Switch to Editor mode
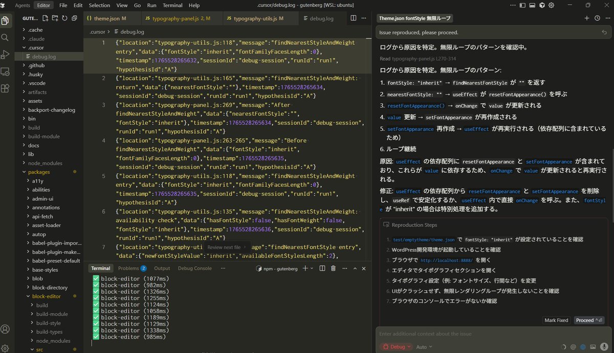Image resolution: width=614 pixels, height=353 pixels. [x=43, y=5]
